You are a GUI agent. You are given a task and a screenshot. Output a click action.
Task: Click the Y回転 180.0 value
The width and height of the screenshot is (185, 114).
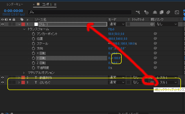[116, 58]
